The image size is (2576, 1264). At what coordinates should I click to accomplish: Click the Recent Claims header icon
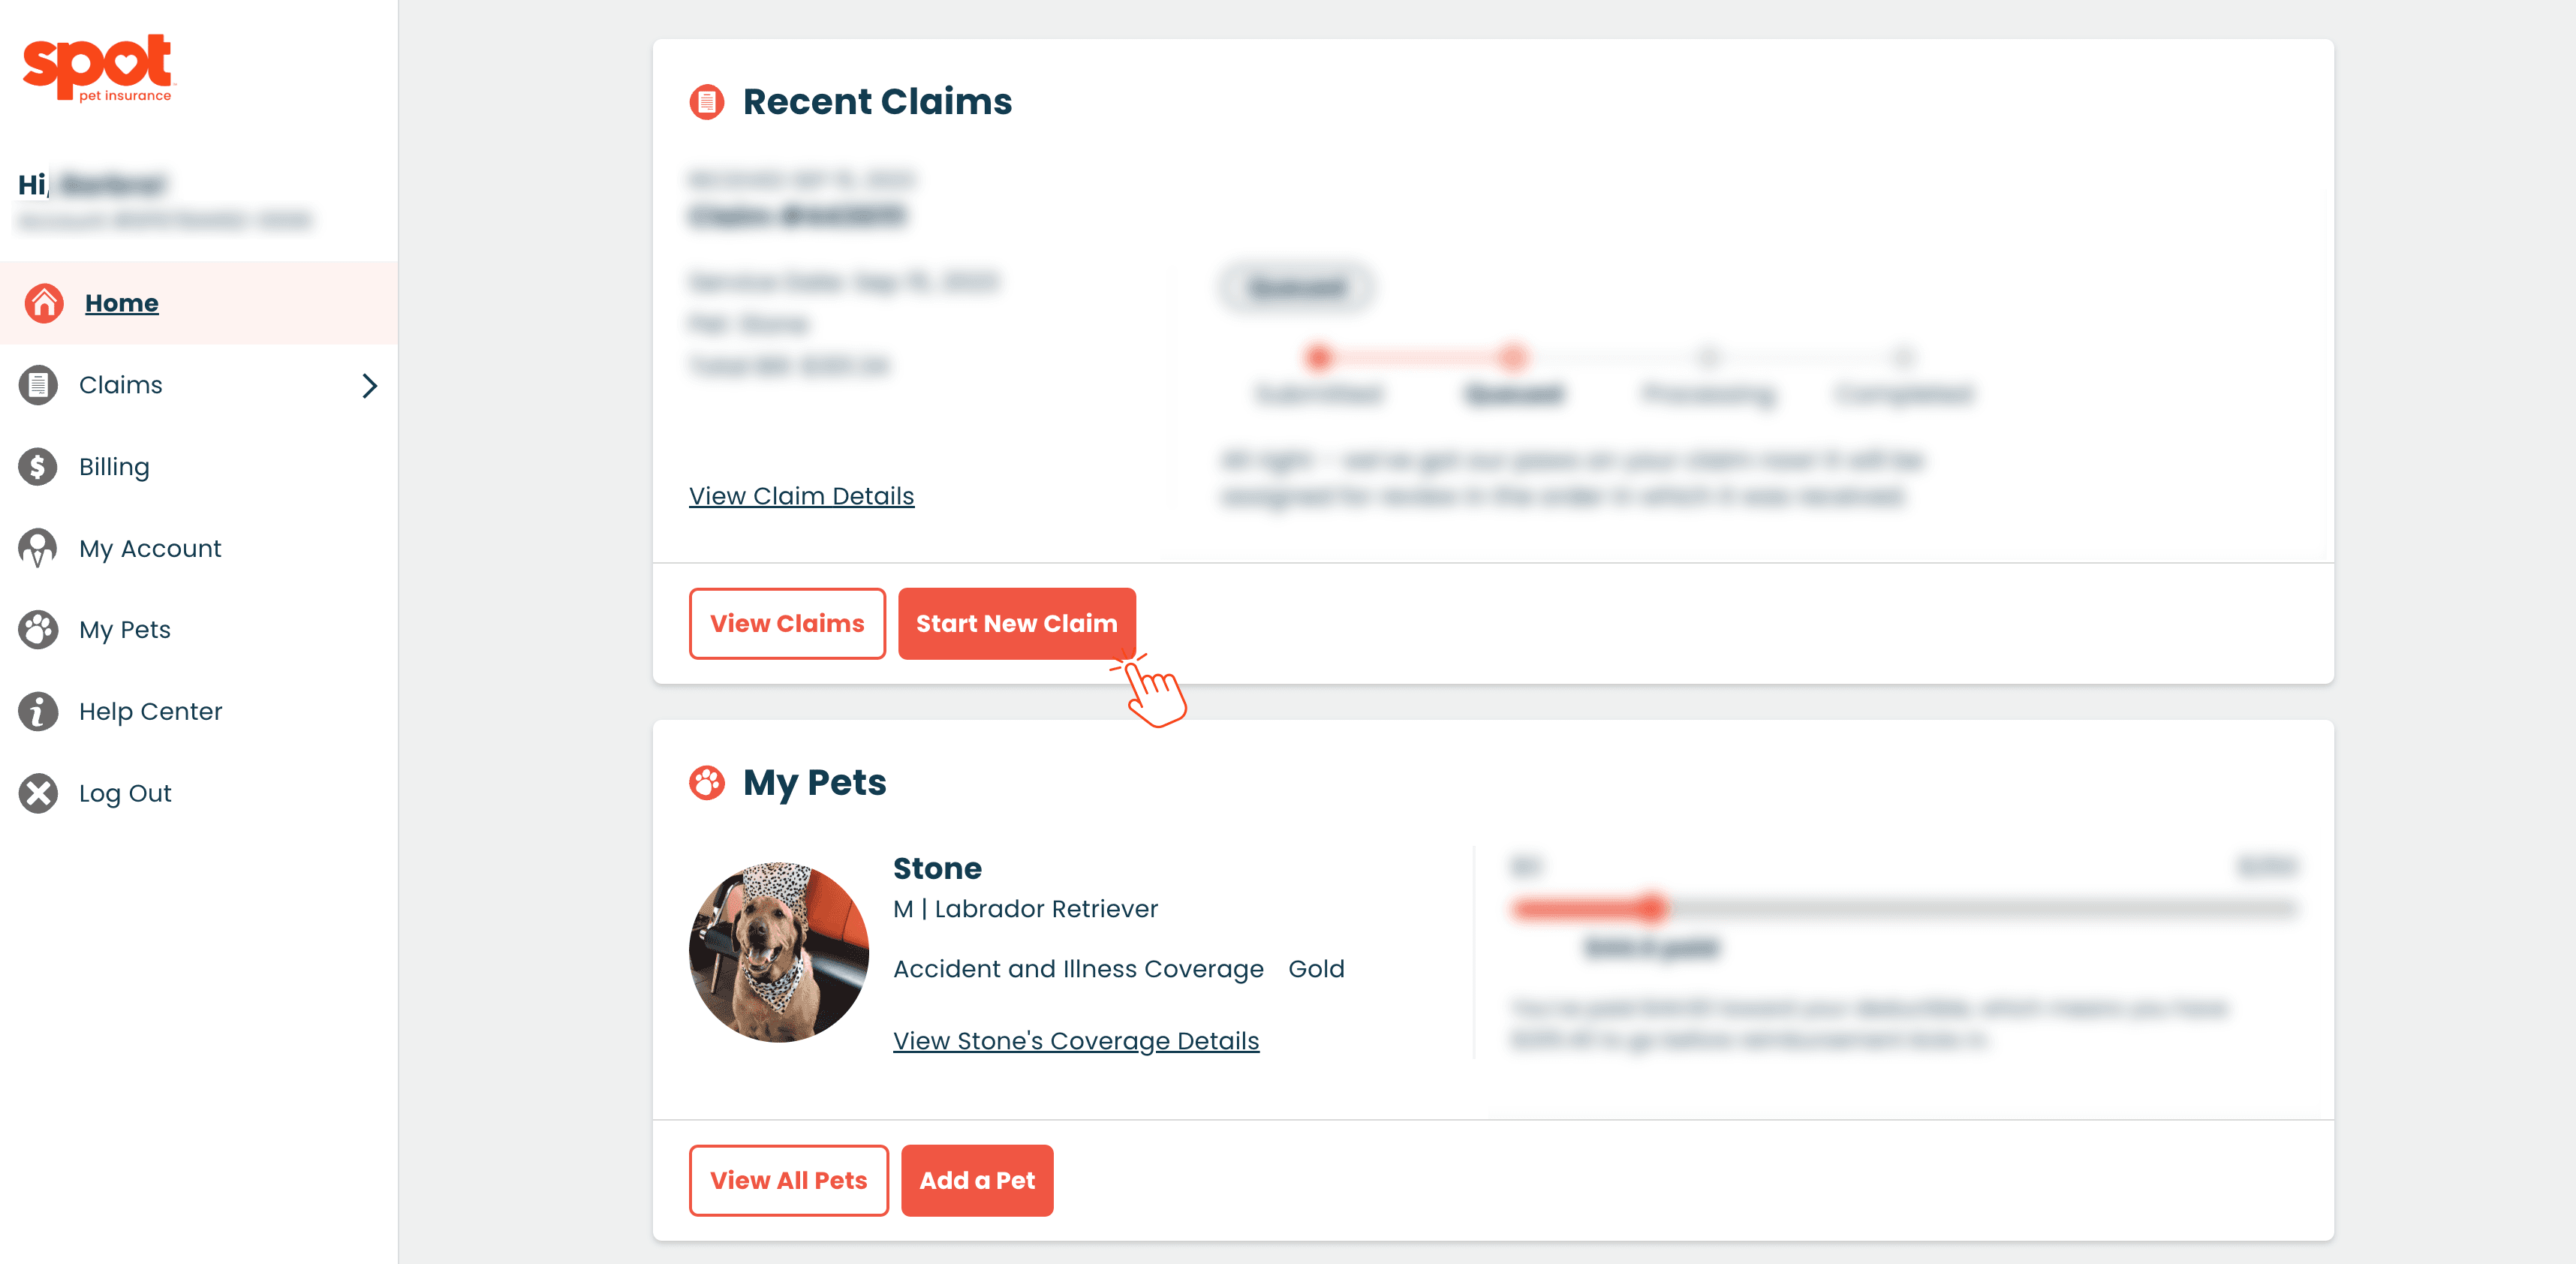coord(708,101)
